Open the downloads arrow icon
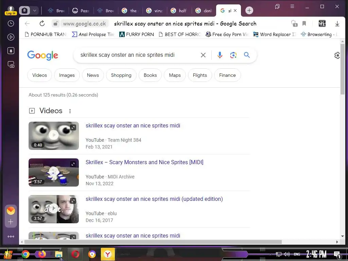The height and width of the screenshot is (261, 348). click(x=337, y=23)
